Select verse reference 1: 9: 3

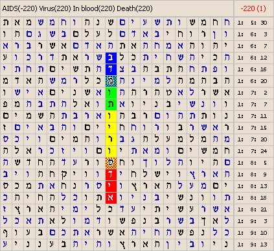(x=252, y=221)
